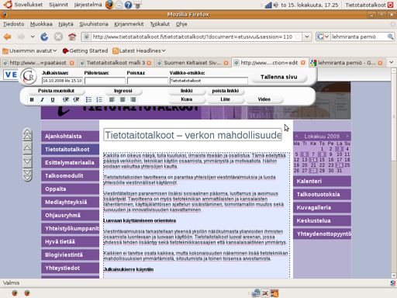Click the linkki button

tap(186, 91)
